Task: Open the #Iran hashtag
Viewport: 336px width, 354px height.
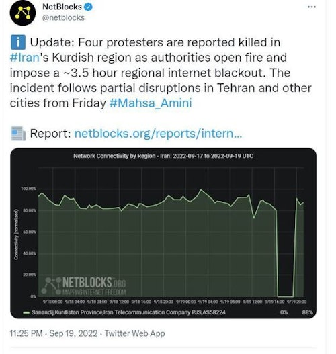Action: coord(25,58)
